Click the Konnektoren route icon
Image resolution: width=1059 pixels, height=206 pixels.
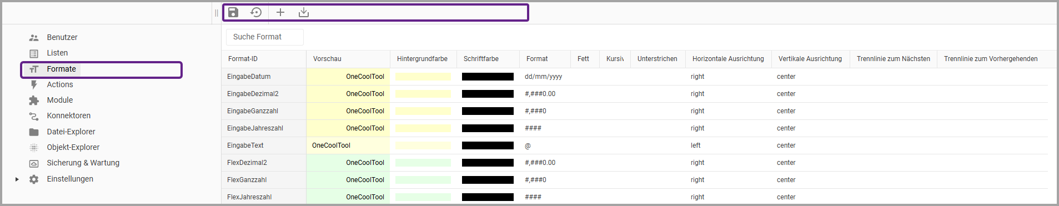point(34,116)
